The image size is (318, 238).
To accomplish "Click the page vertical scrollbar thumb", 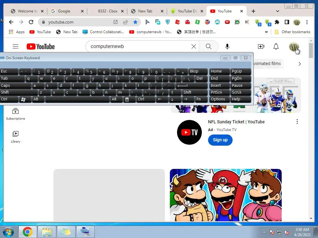I will pos(311,51).
